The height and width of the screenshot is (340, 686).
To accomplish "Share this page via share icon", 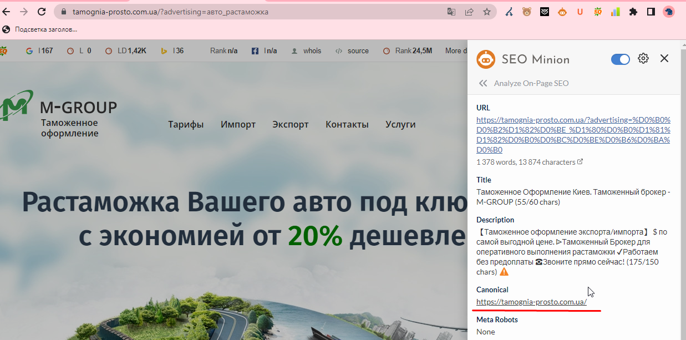I will 469,12.
